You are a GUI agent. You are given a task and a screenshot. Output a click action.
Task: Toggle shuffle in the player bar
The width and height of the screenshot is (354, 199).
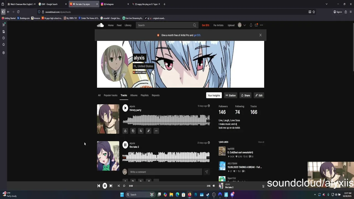(x=119, y=186)
